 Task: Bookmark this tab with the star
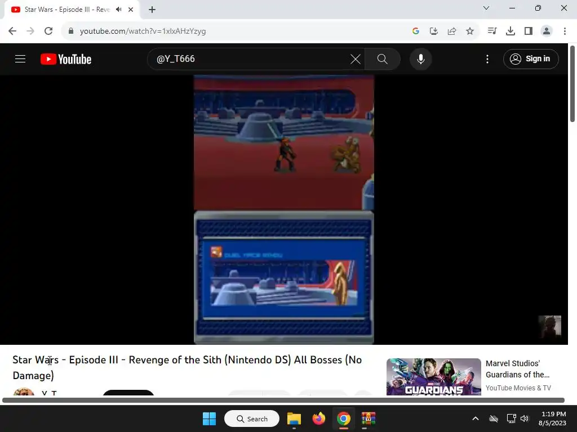(470, 31)
